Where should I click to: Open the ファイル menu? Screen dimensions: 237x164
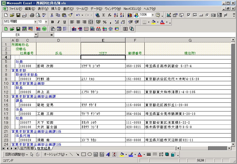[16, 9]
